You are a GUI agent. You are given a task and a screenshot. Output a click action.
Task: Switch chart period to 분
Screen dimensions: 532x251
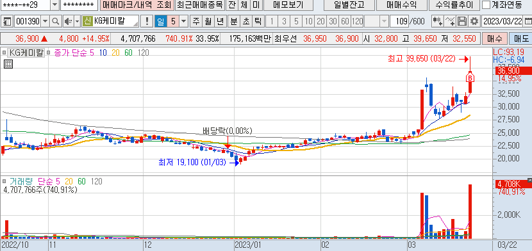[233, 21]
